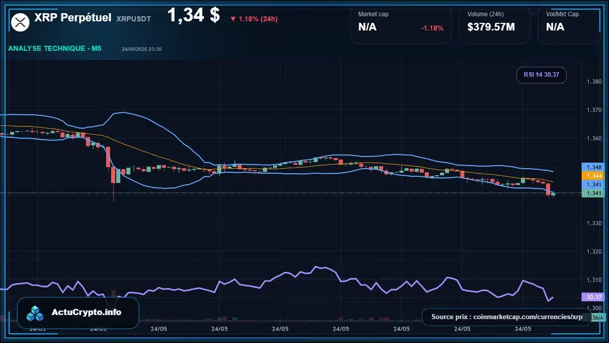This screenshot has height=343, width=609.
Task: Click the "1,34 $" price
Action: tap(193, 15)
